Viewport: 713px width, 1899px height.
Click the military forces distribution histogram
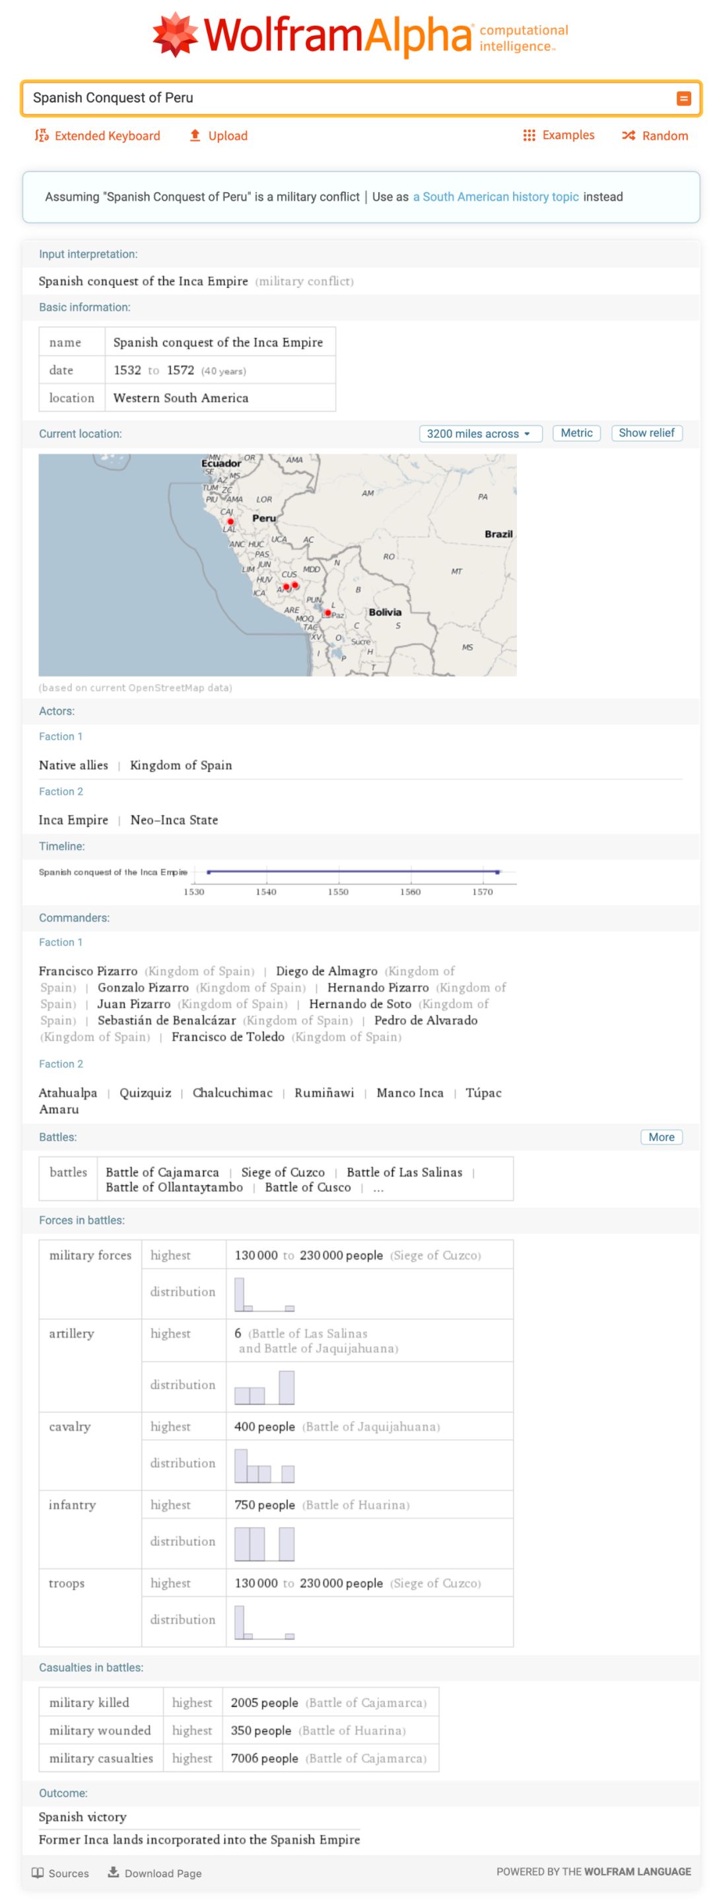[x=264, y=1295]
